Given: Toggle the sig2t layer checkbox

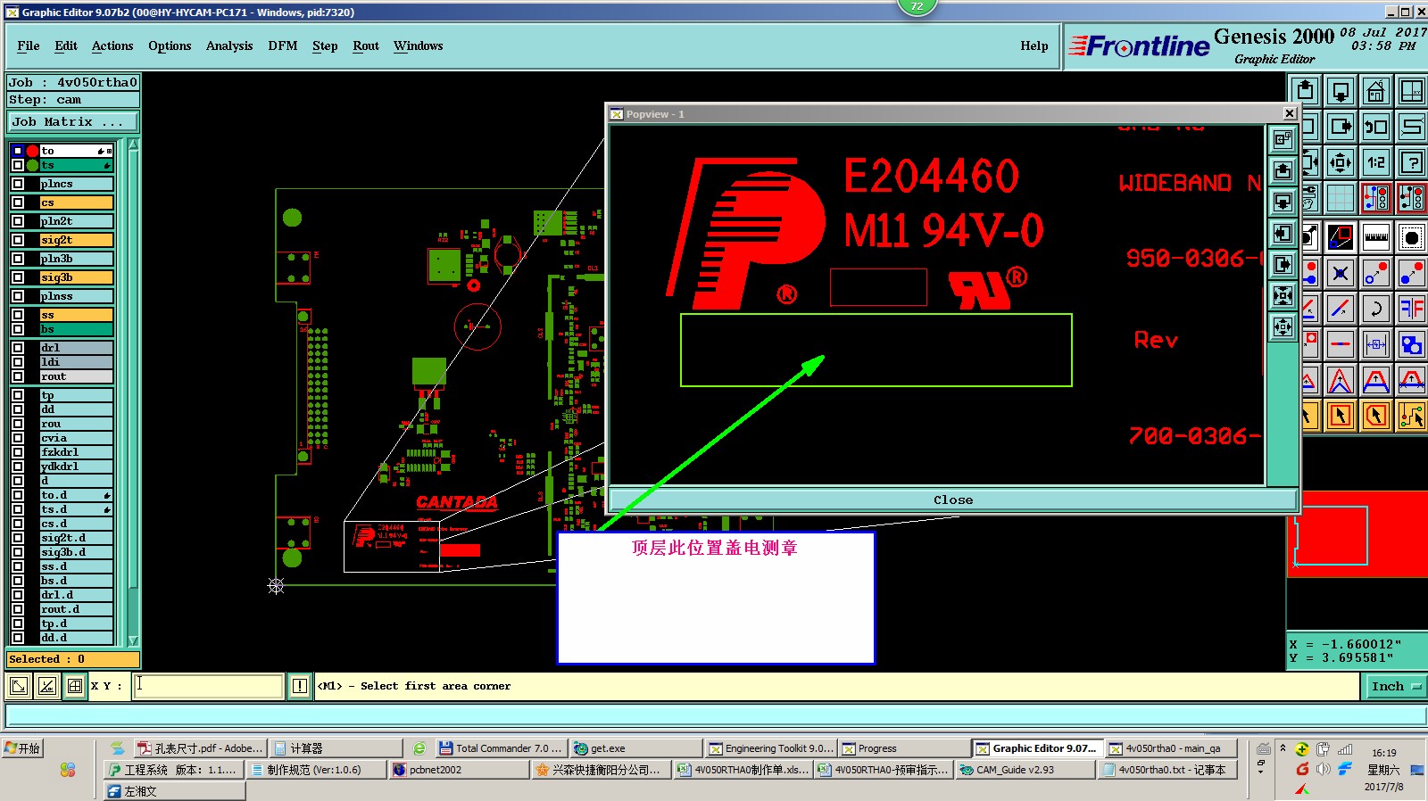Looking at the screenshot, I should coord(18,240).
